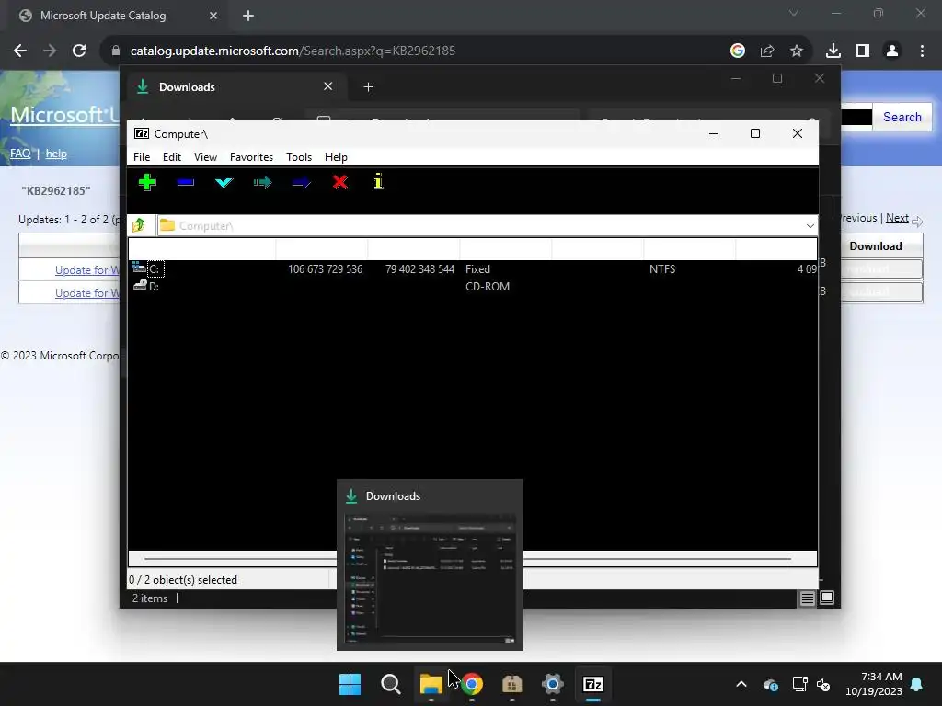Click the Google icon in Chrome address bar
Image resolution: width=942 pixels, height=706 pixels.
pos(738,51)
